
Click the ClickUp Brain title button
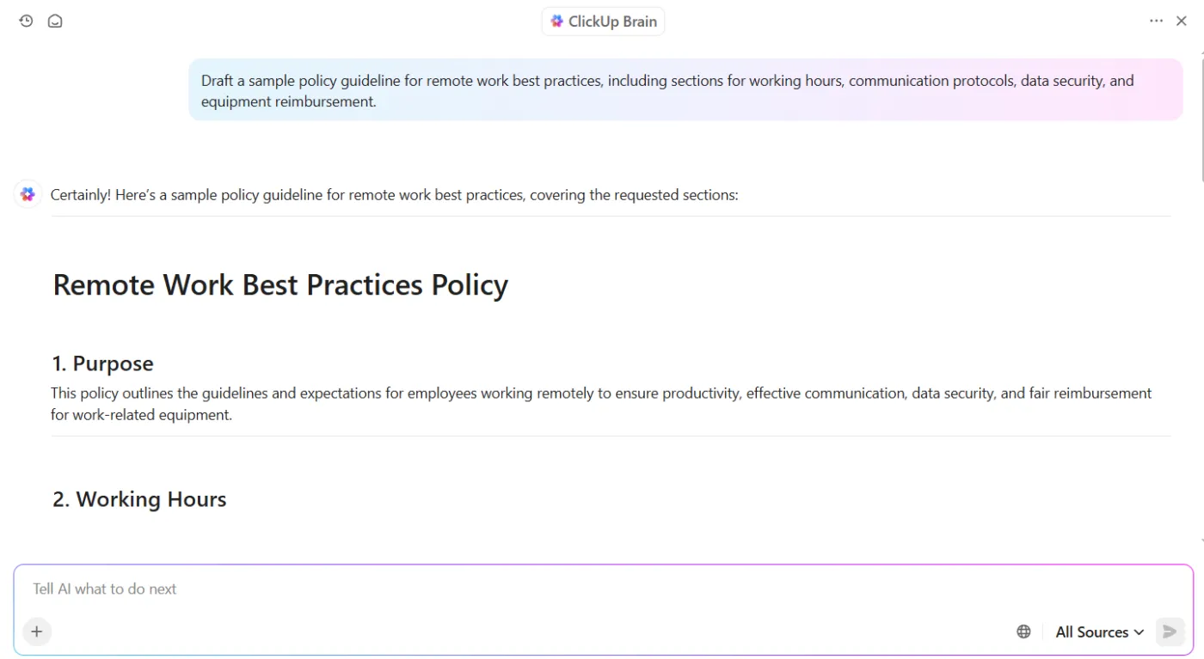tap(603, 21)
